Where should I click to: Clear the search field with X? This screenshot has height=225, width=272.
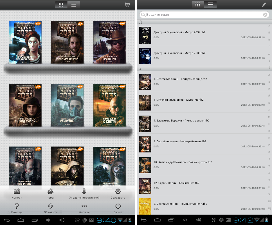pos(265,15)
